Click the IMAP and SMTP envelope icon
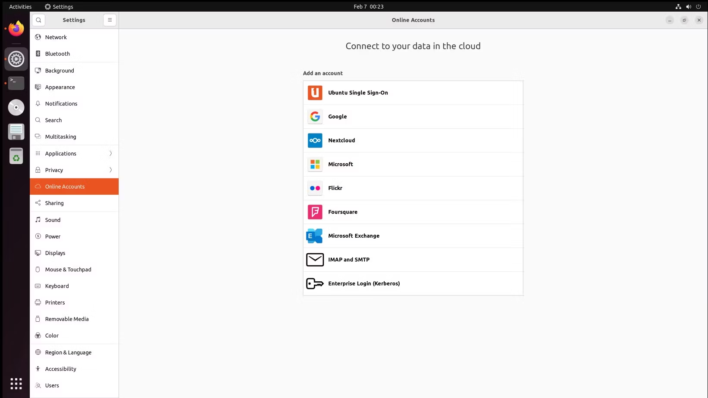708x398 pixels. 315,260
